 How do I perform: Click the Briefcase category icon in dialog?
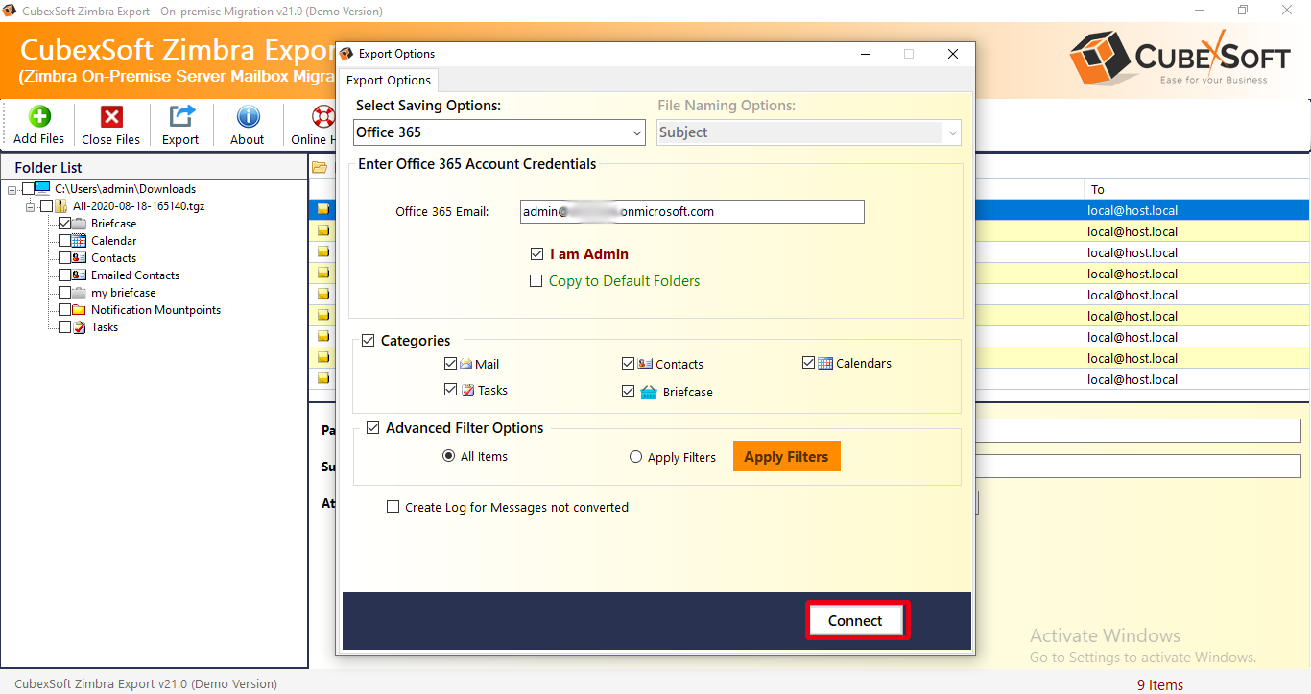click(x=649, y=392)
